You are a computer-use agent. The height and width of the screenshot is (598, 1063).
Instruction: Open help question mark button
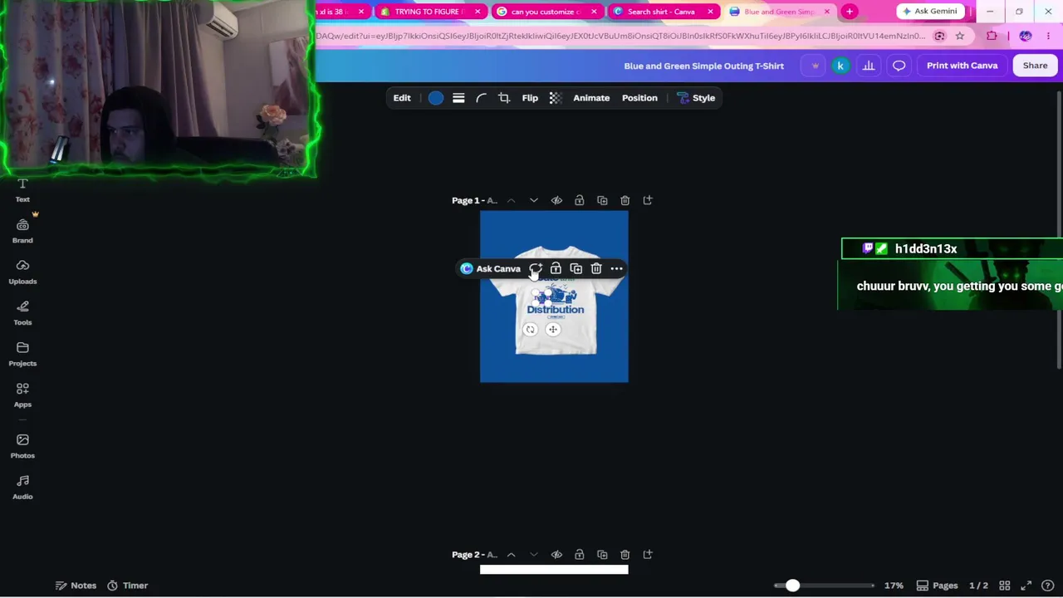[1048, 586]
